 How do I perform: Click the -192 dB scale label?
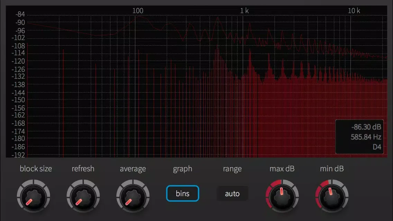coord(18,155)
